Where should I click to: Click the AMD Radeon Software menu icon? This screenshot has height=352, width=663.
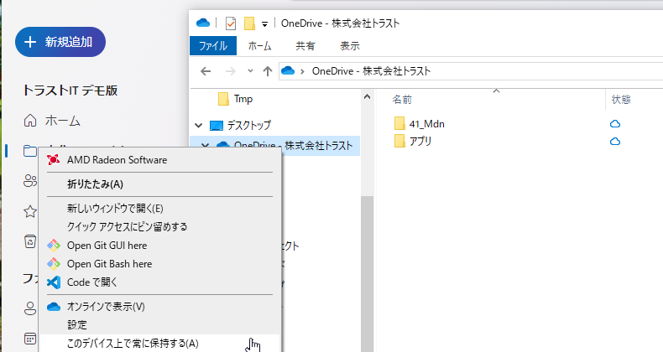[x=54, y=160]
